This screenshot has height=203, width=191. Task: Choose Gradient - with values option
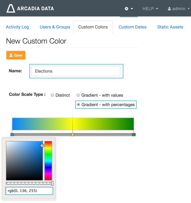coord(78,95)
